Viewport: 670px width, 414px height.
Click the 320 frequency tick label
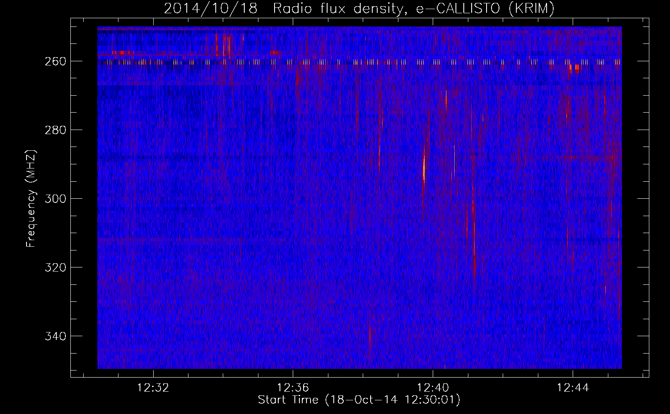(55, 267)
